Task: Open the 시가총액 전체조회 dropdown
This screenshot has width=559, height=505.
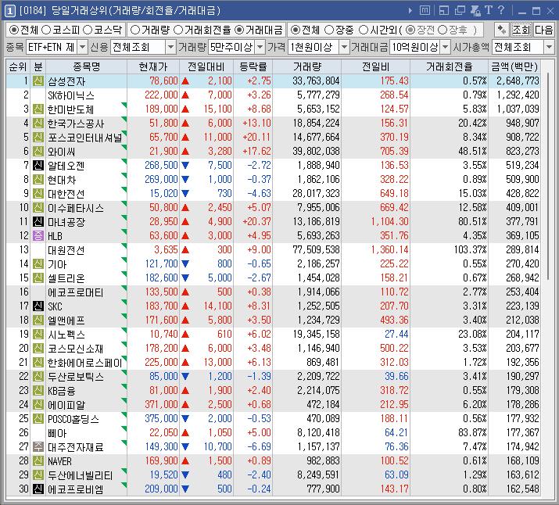Action: [549, 47]
